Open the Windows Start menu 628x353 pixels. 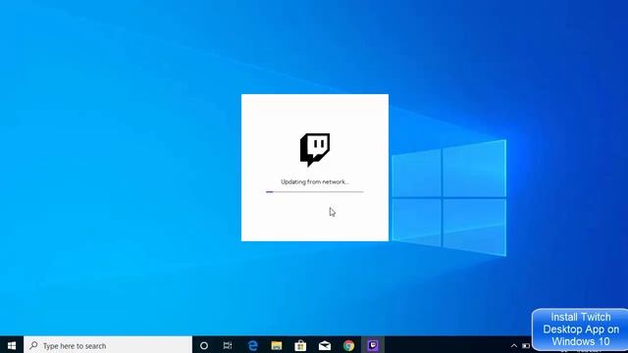[12, 345]
